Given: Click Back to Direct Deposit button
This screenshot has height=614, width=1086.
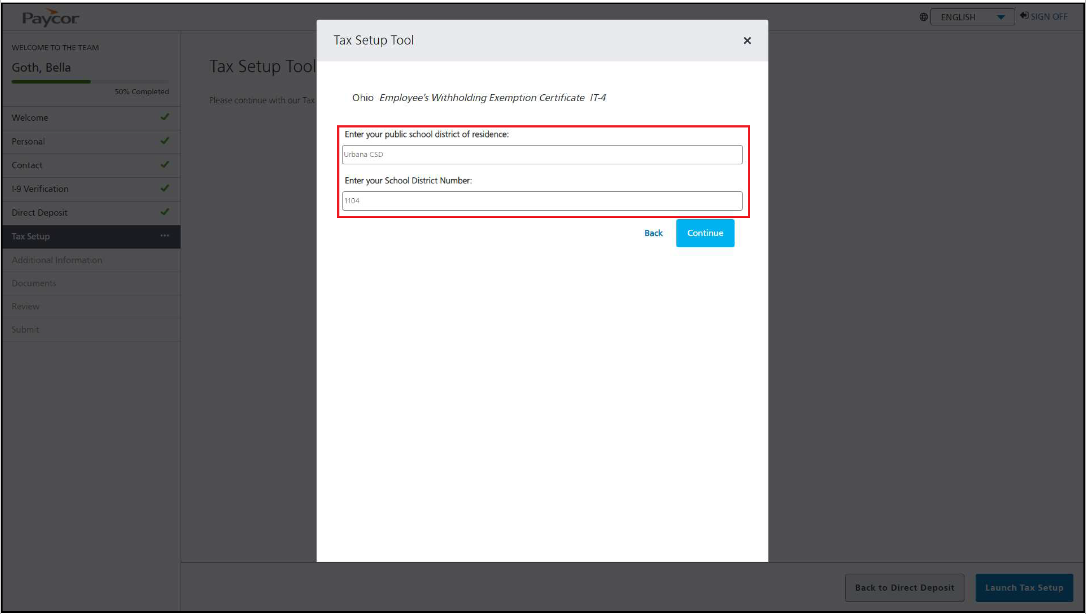Looking at the screenshot, I should click(x=904, y=588).
